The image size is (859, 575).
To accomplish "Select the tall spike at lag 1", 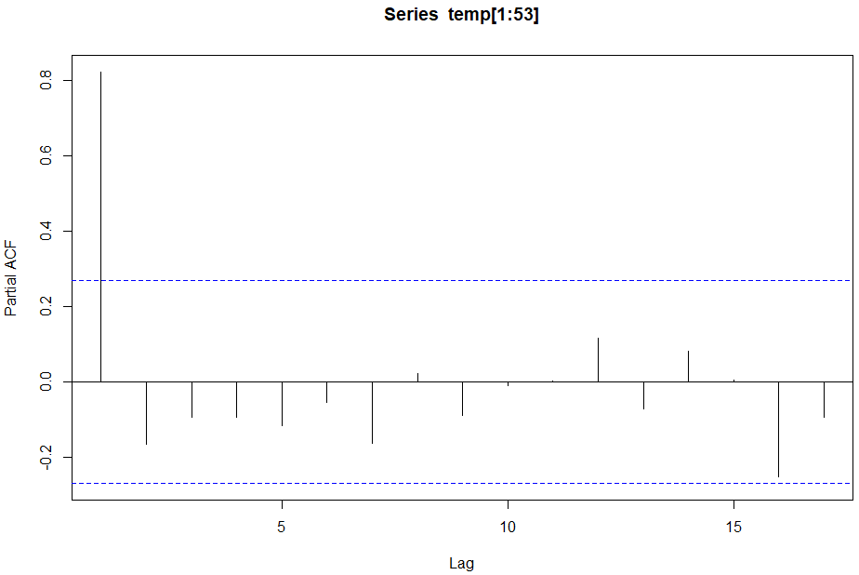I will (x=100, y=223).
